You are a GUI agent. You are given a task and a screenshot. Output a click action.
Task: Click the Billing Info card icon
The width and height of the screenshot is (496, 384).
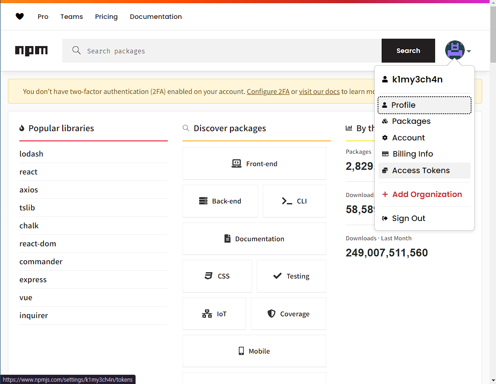pos(385,154)
